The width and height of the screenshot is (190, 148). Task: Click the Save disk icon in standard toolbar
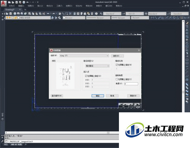tap(11, 14)
